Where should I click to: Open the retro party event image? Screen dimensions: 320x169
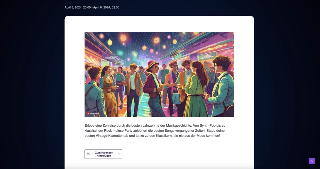[159, 74]
